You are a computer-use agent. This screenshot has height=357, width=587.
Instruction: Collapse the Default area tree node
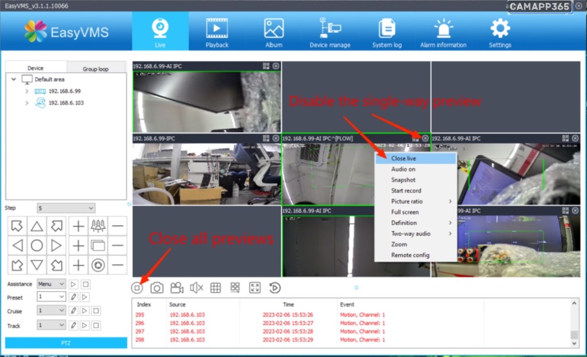(14, 80)
